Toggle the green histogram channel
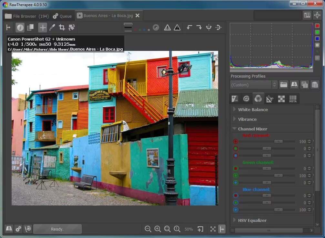Image resolution: width=325 pixels, height=238 pixels. point(317,32)
